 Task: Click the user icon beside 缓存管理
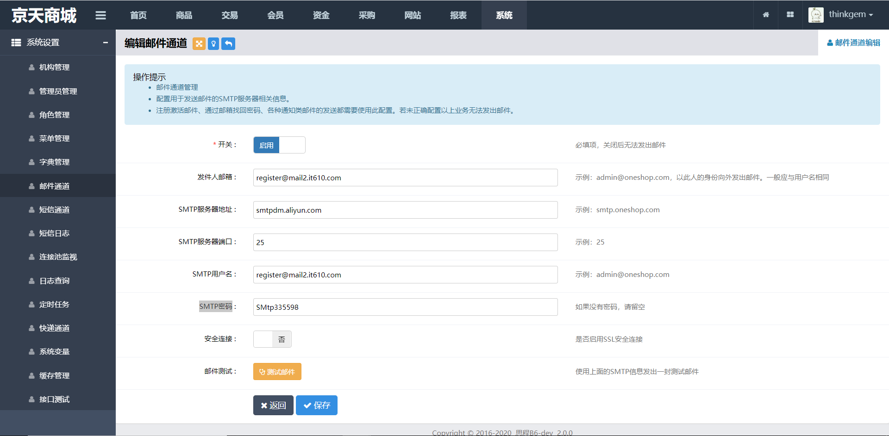[x=31, y=376]
